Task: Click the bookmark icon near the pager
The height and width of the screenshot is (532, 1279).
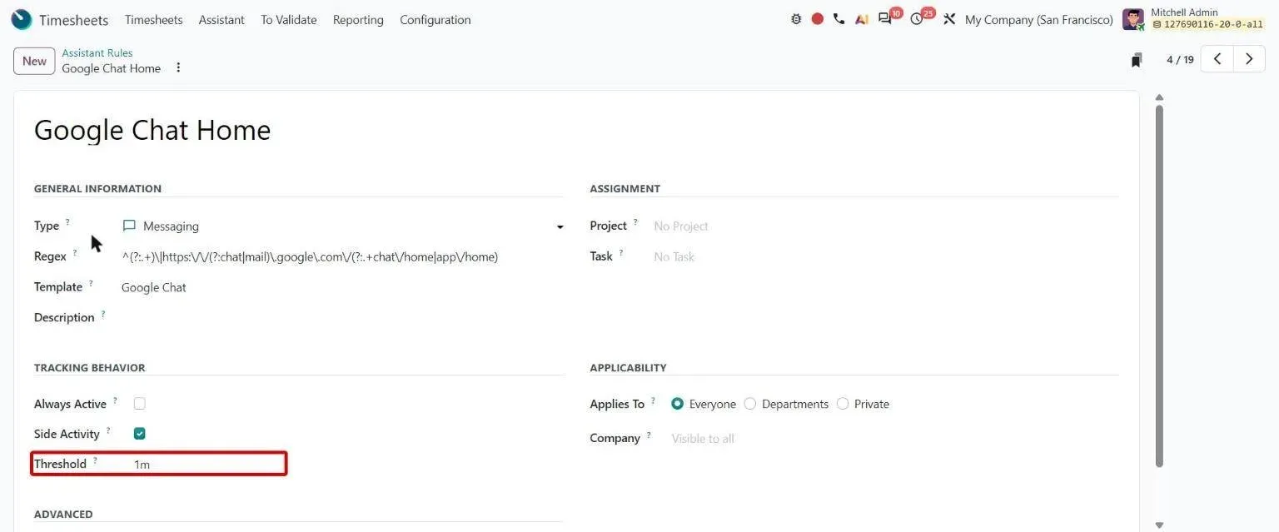Action: pyautogui.click(x=1137, y=60)
